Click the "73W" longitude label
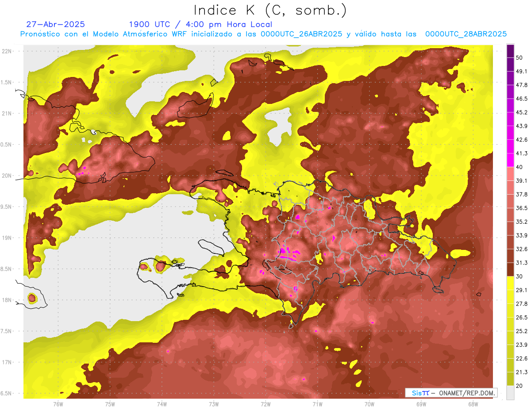The width and height of the screenshot is (531, 410). 214,404
